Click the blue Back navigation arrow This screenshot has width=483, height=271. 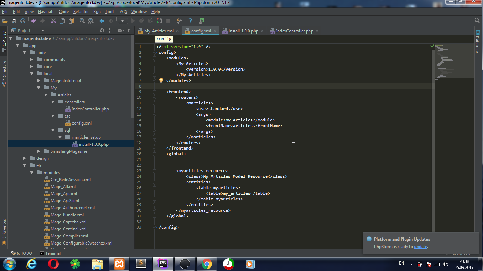tap(102, 21)
